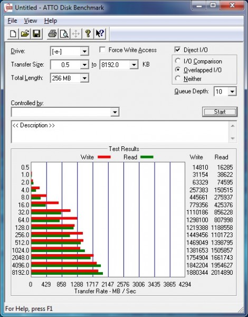
Task: Click the Transfer Rate - MB / Sec axis label
Action: click(105, 291)
